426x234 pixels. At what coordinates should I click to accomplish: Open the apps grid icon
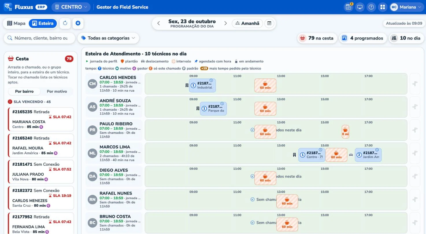point(383,7)
